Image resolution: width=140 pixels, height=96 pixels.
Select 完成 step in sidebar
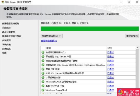(4, 53)
